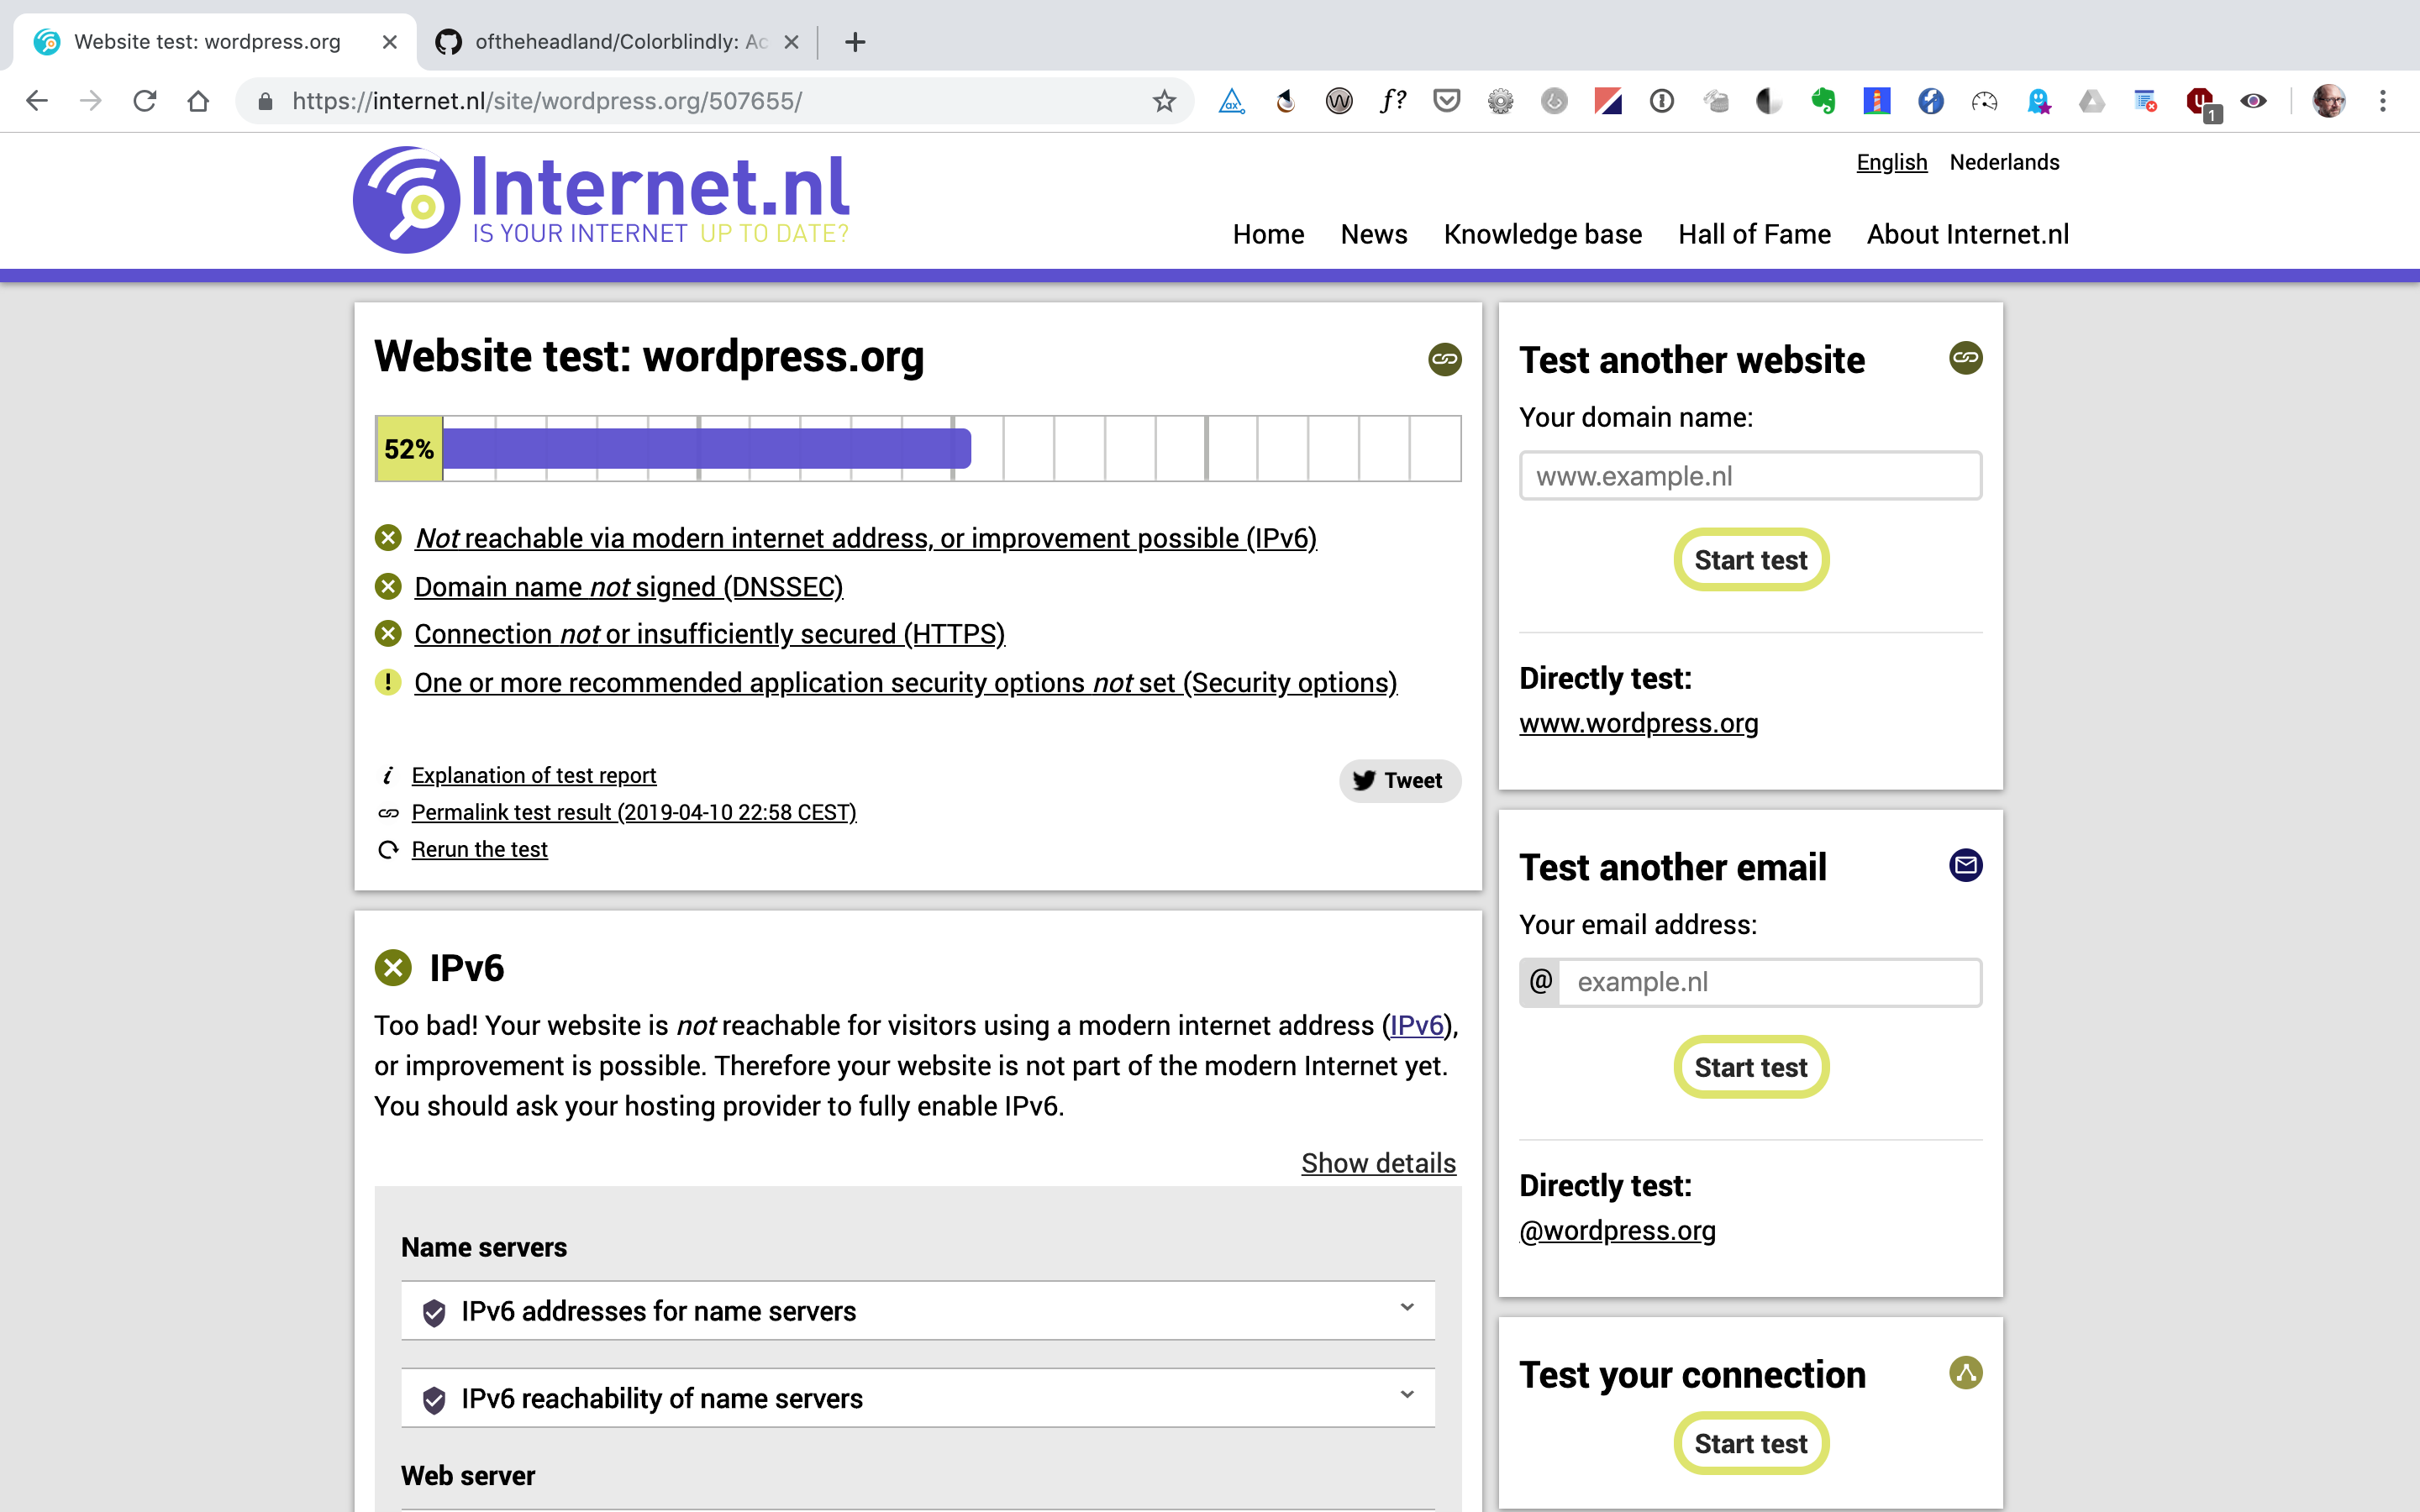Open the axe accessibility extension
The image size is (2420, 1512).
pyautogui.click(x=1232, y=101)
